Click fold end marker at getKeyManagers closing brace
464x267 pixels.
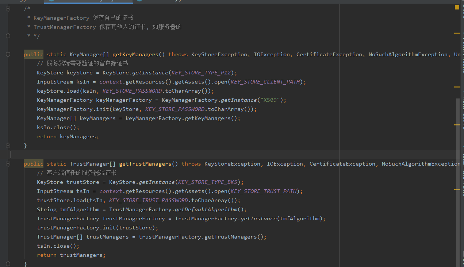tap(8, 145)
